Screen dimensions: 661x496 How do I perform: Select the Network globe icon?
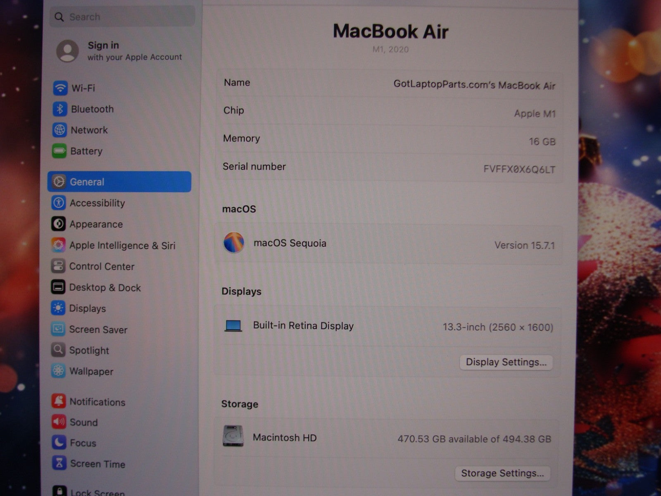(59, 130)
